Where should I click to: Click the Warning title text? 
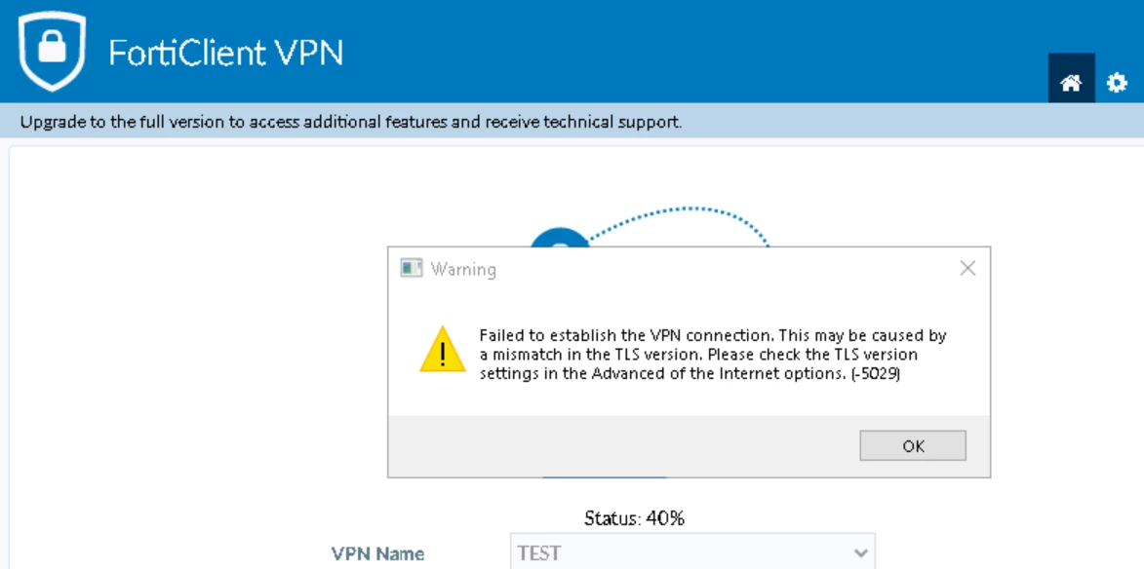tap(463, 270)
